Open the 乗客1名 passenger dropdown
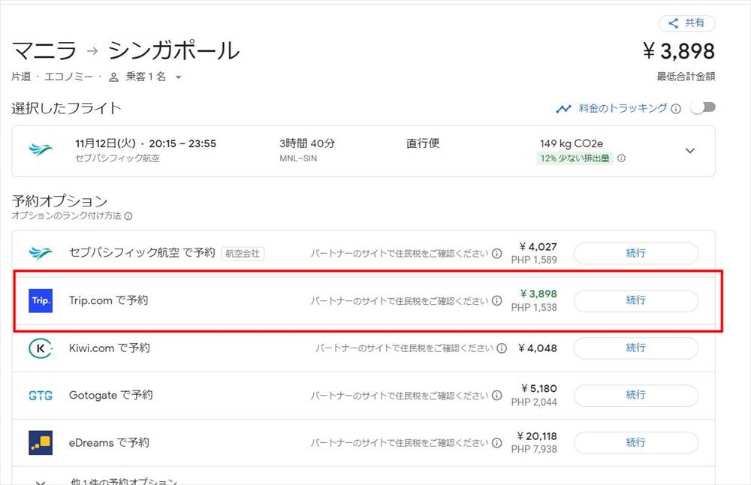This screenshot has width=751, height=485. pyautogui.click(x=146, y=77)
